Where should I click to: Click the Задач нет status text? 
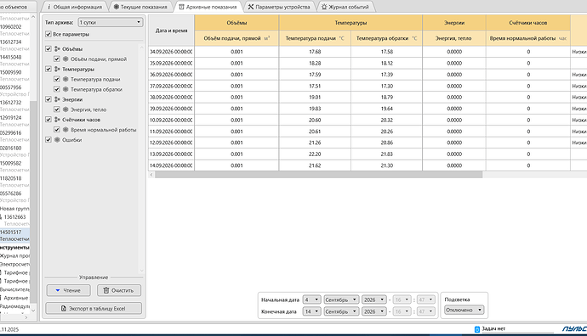coord(493,328)
